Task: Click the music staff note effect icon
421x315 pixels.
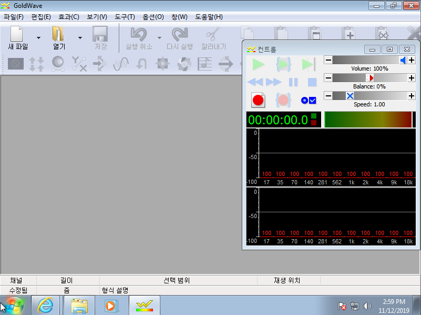Action: [204, 64]
